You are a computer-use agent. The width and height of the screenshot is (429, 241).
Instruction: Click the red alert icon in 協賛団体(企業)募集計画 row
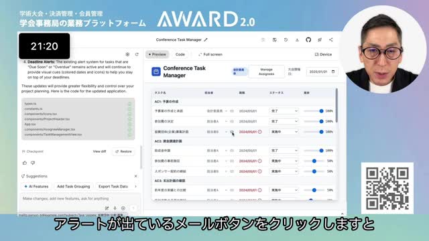259,132
